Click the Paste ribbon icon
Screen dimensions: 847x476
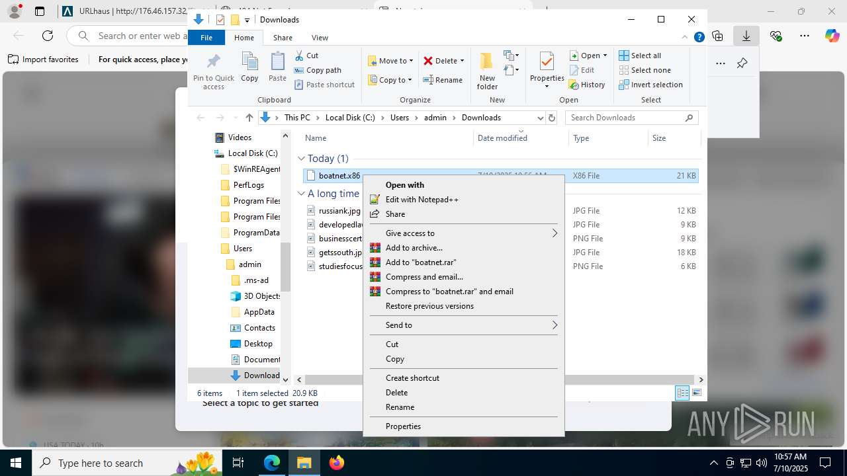tap(277, 67)
